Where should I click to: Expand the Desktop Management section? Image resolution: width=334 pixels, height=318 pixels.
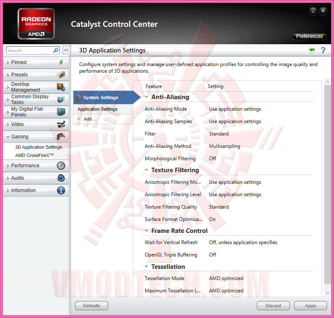(x=8, y=87)
